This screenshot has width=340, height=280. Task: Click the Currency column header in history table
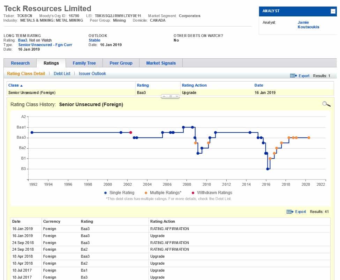pos(52,221)
